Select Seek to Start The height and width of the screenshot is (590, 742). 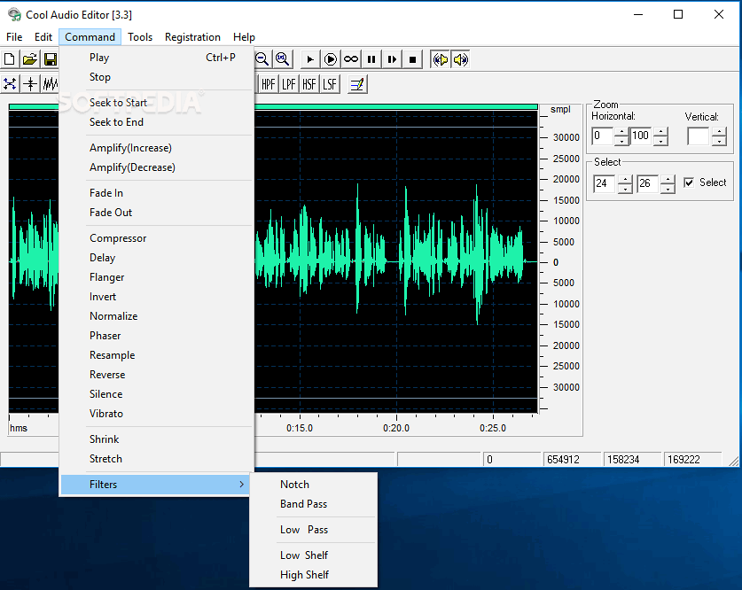(157, 103)
